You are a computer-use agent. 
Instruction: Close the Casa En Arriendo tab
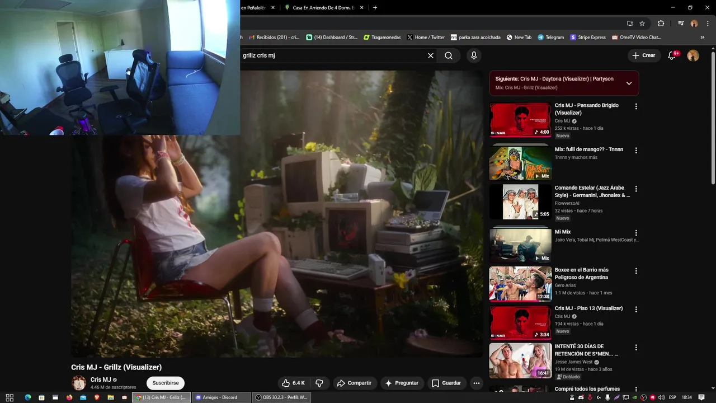pyautogui.click(x=362, y=7)
